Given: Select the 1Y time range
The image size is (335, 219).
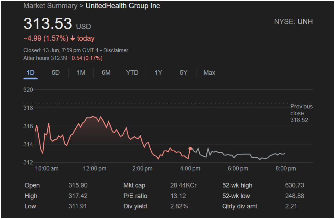Looking at the screenshot, I should pyautogui.click(x=158, y=73).
